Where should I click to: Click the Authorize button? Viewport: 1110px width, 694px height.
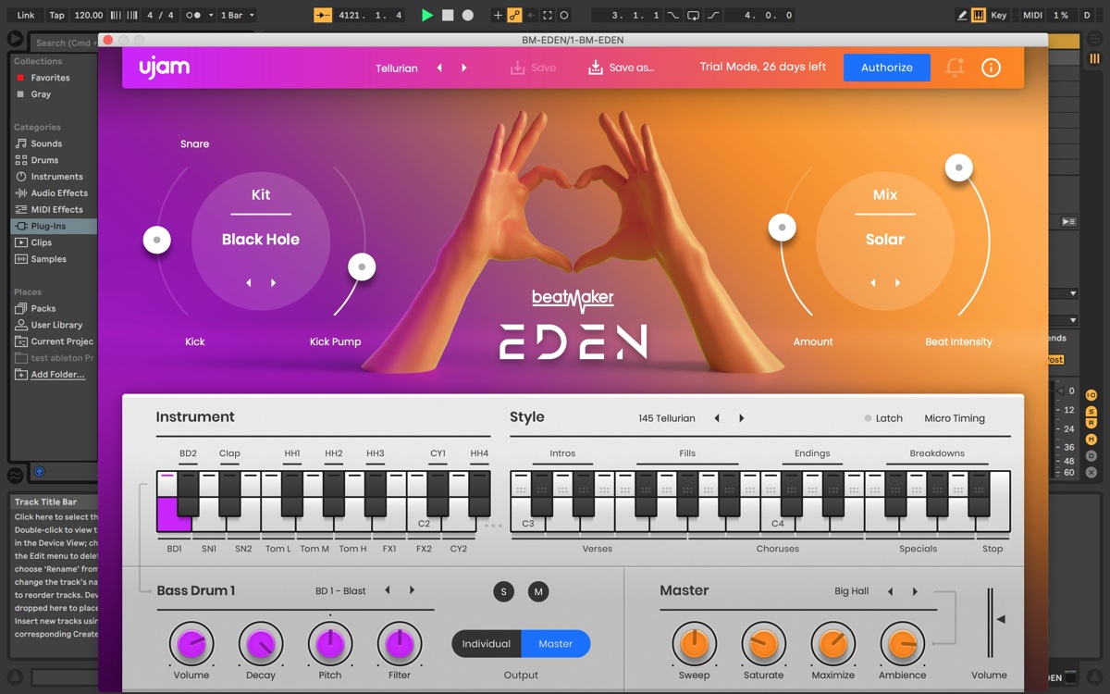(887, 68)
